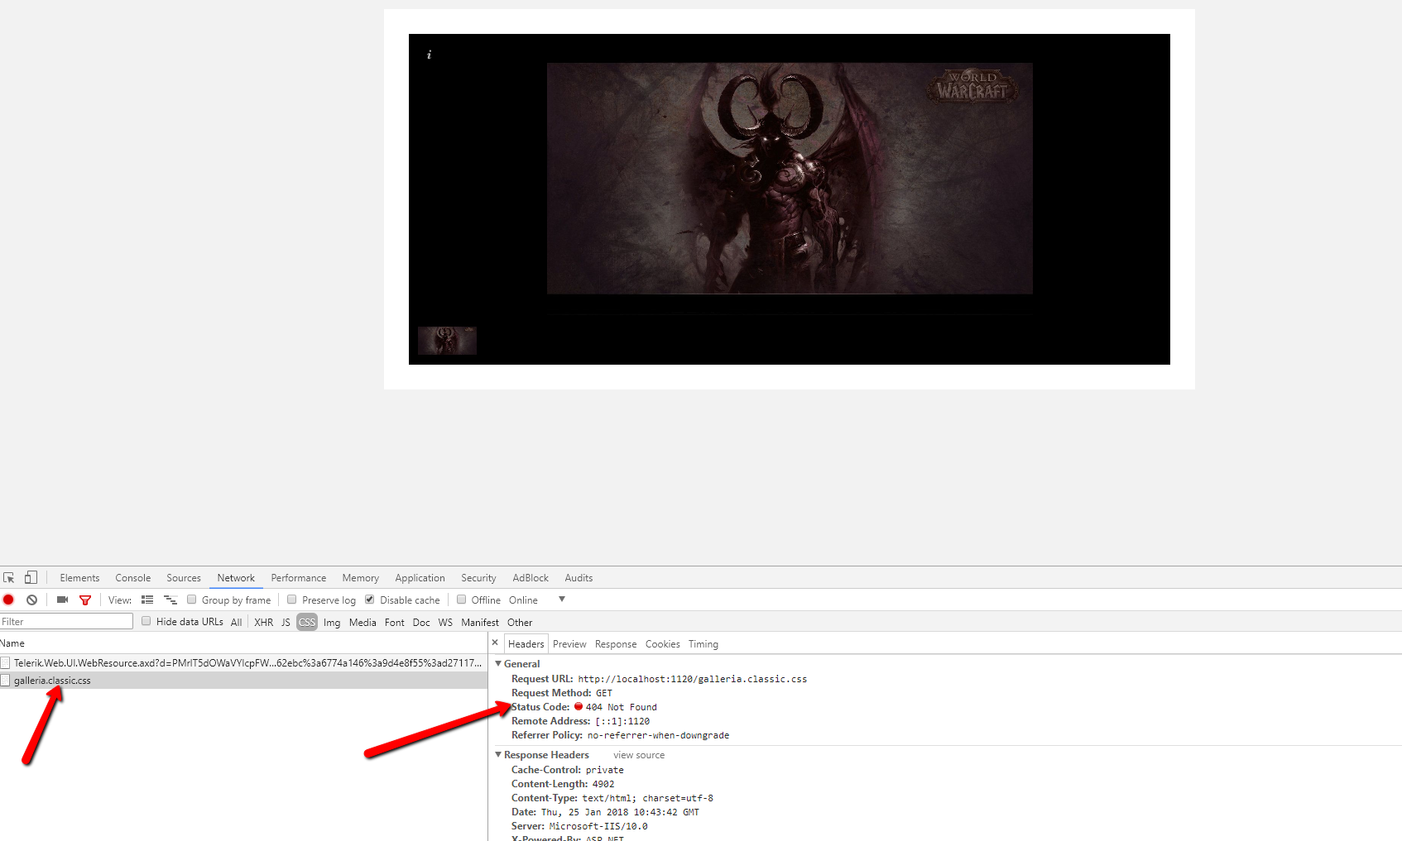Click the Filter text input field
This screenshot has width=1402, height=841.
pos(66,622)
